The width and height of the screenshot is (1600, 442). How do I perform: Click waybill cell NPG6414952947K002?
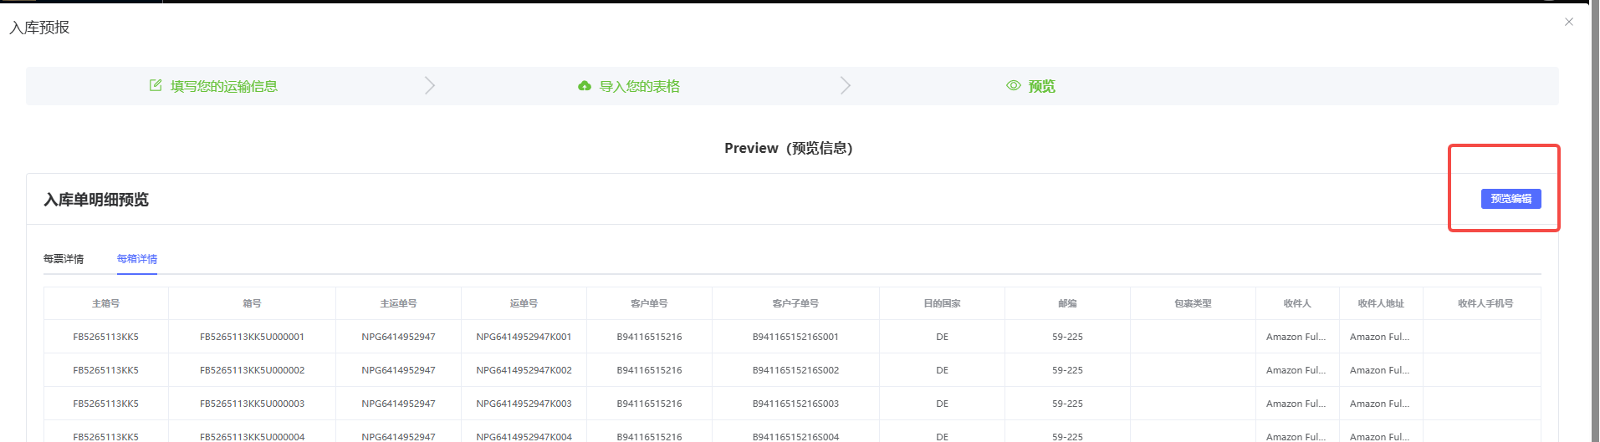(524, 370)
